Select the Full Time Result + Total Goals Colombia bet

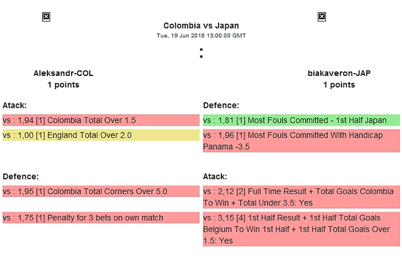(301, 197)
